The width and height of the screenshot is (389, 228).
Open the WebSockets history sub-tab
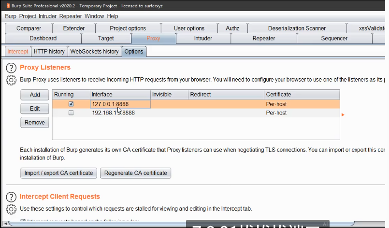tap(94, 52)
